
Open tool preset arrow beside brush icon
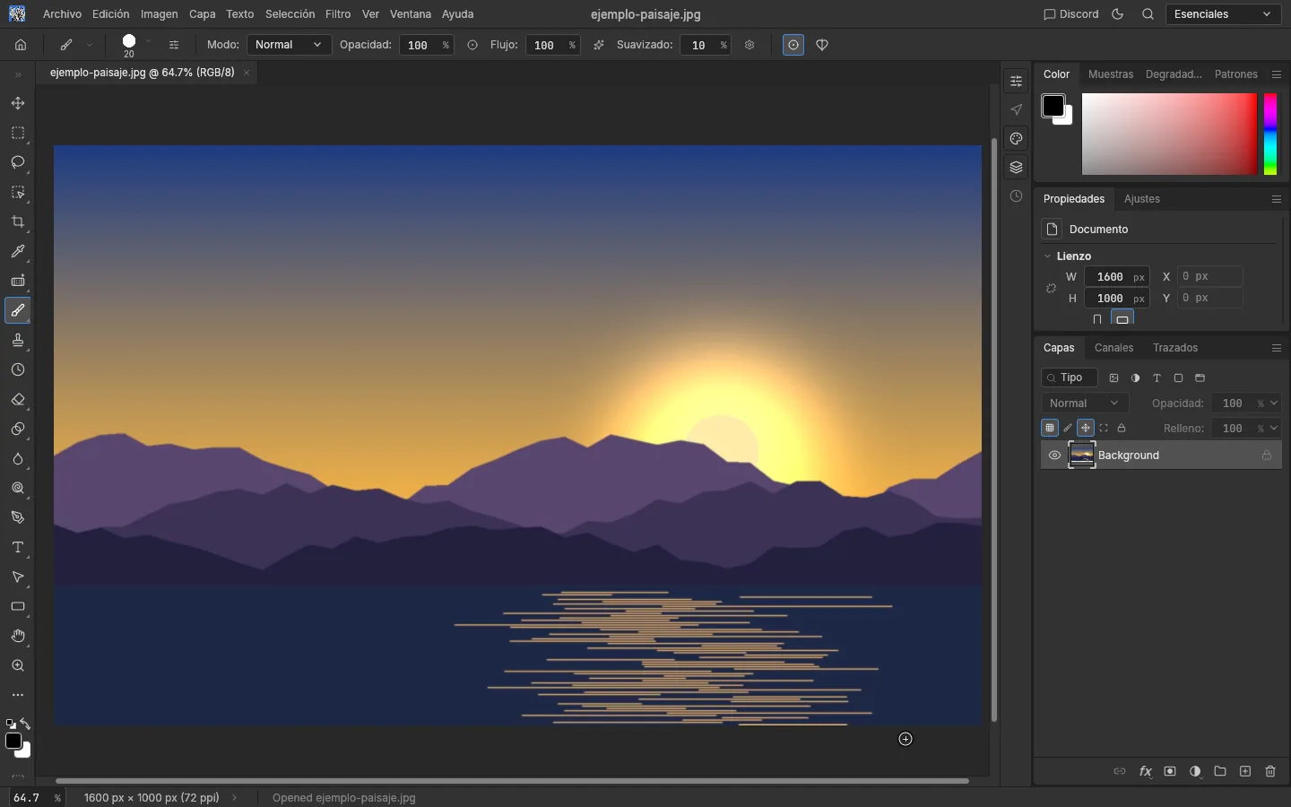click(x=90, y=45)
